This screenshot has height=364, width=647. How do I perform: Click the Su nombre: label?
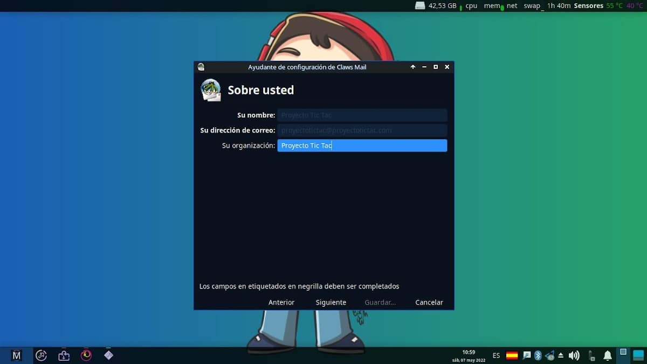coord(256,115)
